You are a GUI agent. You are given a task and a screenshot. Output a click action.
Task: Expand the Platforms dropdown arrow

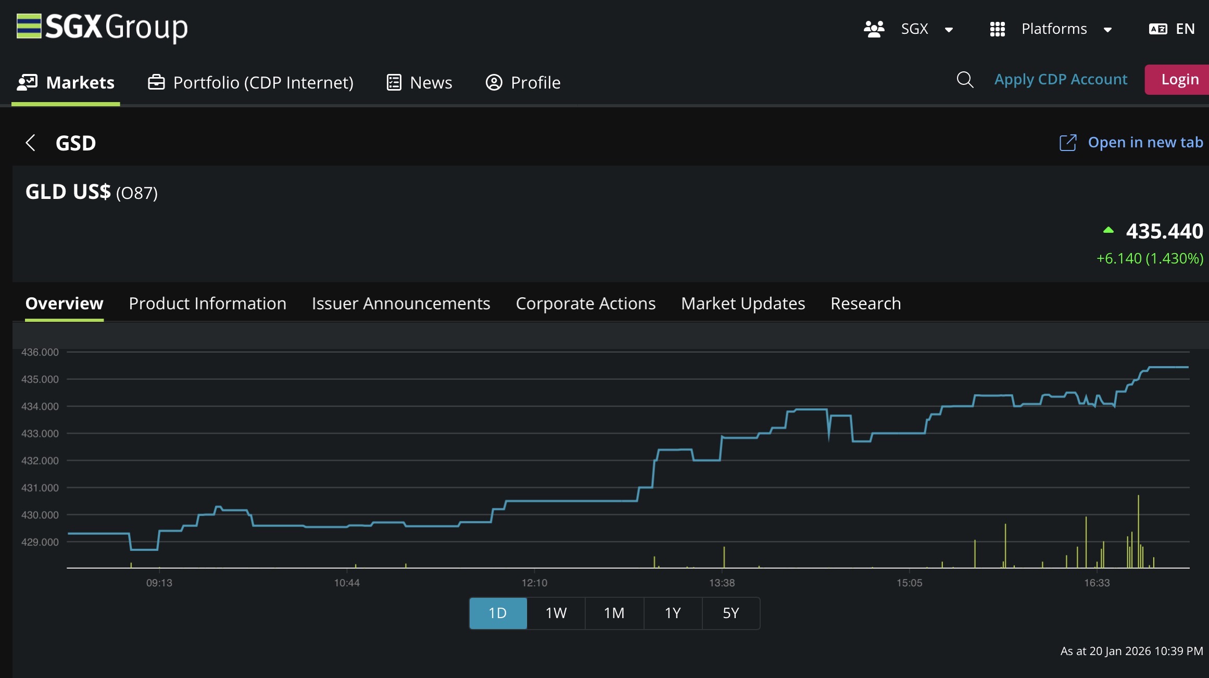(x=1107, y=30)
